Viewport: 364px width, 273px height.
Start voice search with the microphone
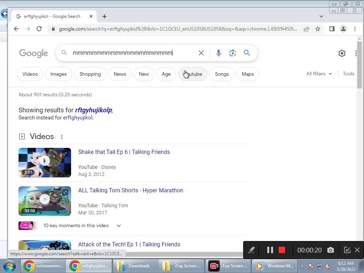(219, 53)
